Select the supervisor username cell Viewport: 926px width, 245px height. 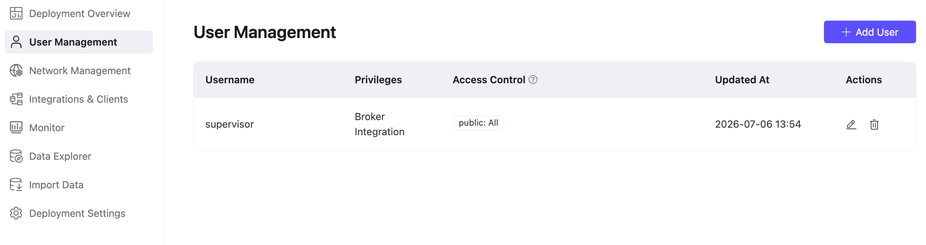[x=230, y=124]
